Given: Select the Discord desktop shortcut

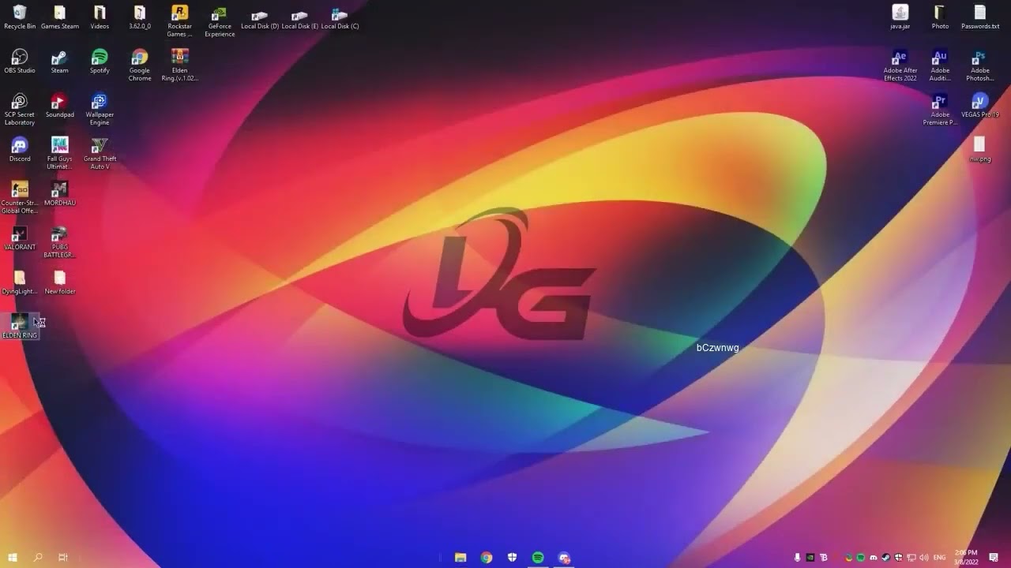Looking at the screenshot, I should point(20,150).
